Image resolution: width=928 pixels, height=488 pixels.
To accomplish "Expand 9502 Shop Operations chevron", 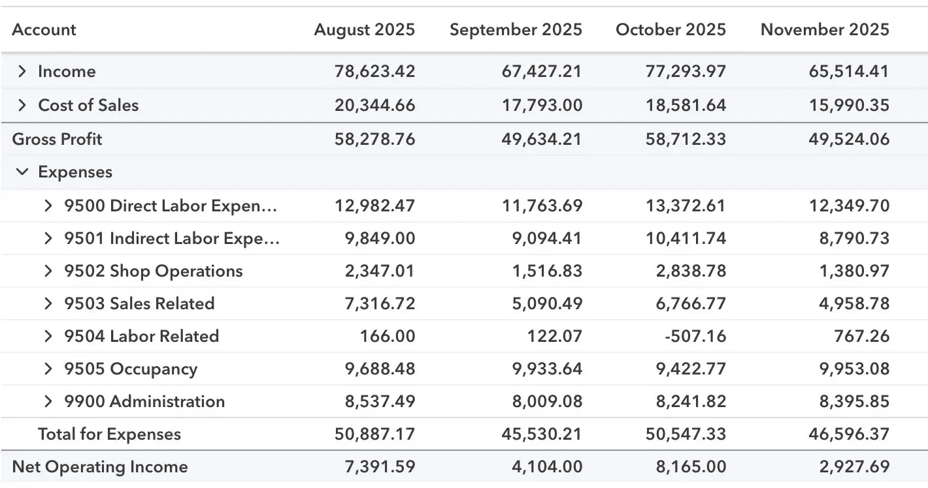I will (48, 271).
